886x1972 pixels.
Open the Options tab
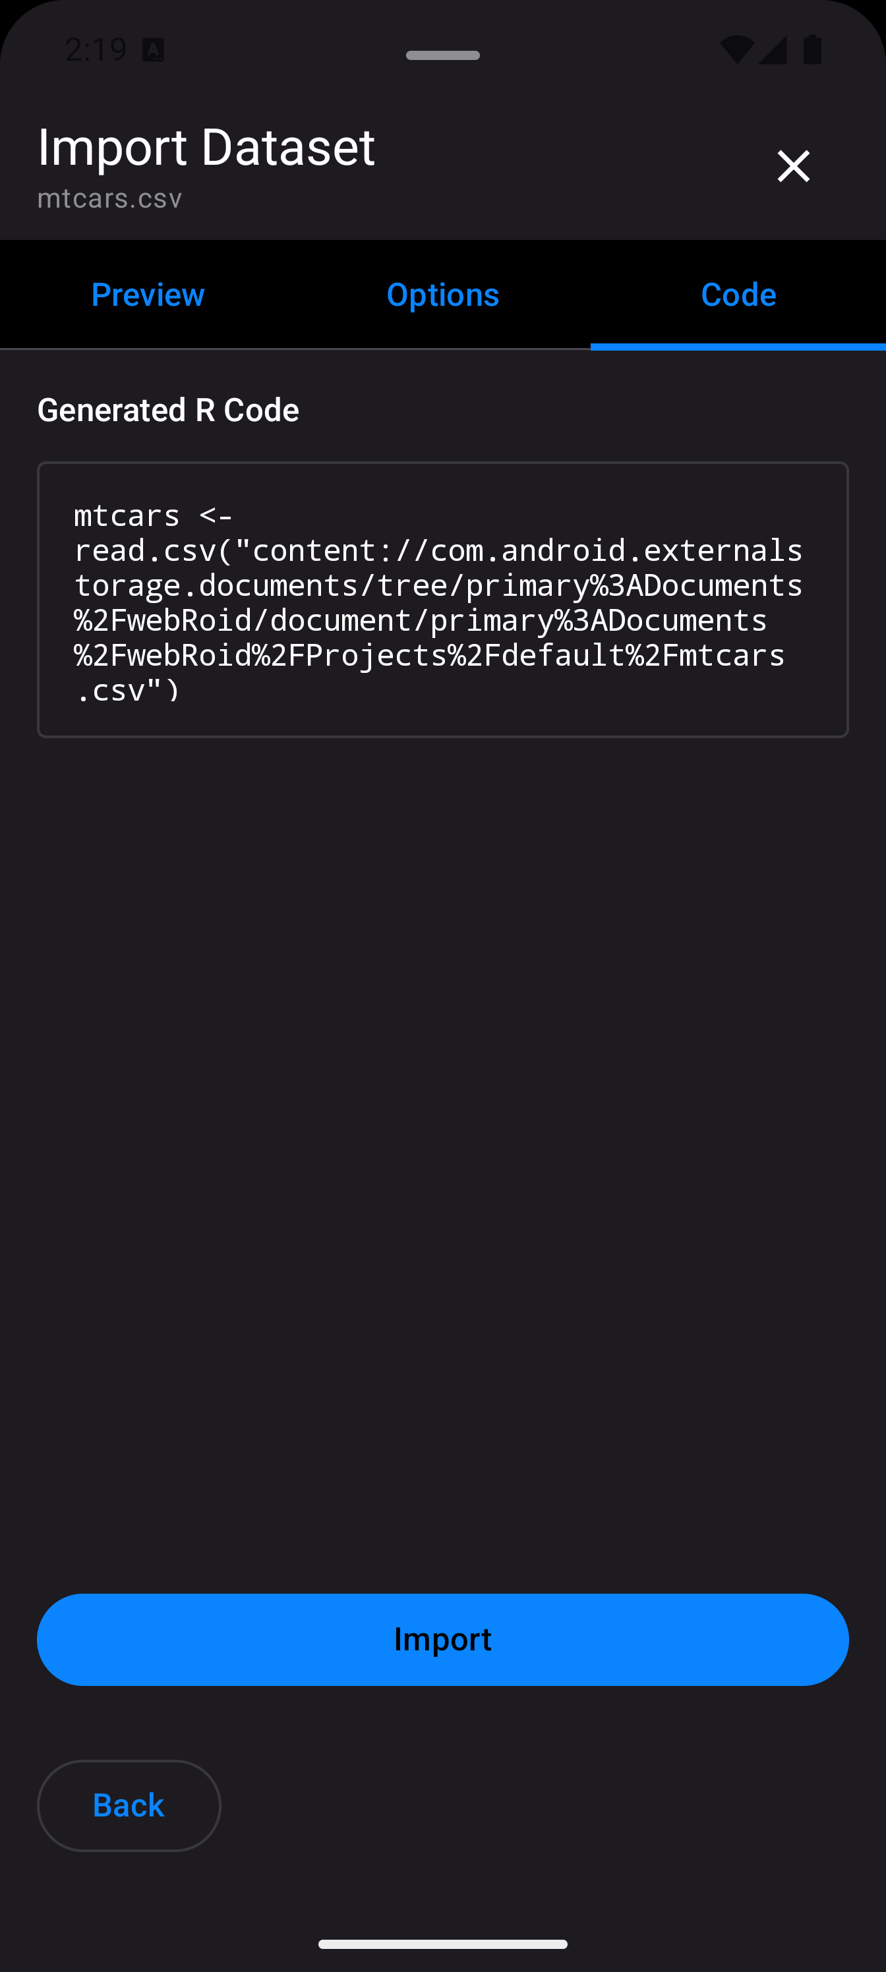coord(442,295)
